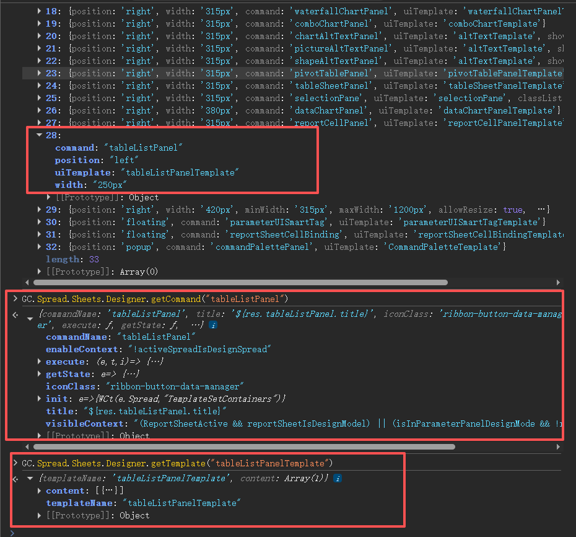Expand array entry 22 shapeAltTextPanel
576x537 pixels.
(x=39, y=61)
